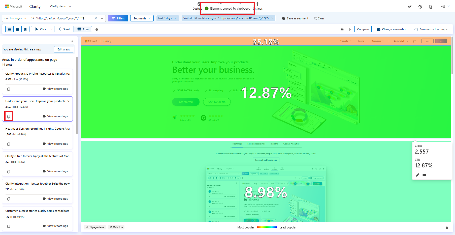Click the URL regex search field
This screenshot has height=235, width=455.
click(62, 18)
